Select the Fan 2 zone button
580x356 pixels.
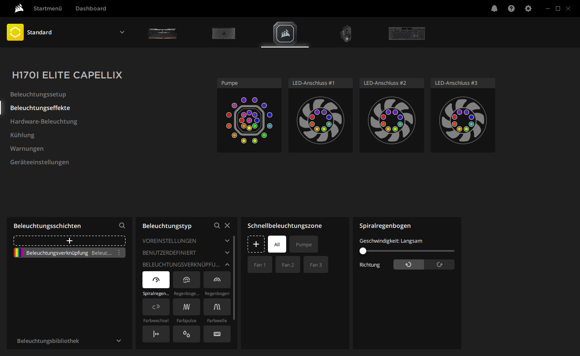[x=288, y=265]
